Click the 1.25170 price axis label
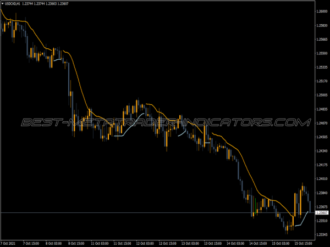This screenshot has width=330, height=247. pos(322,81)
